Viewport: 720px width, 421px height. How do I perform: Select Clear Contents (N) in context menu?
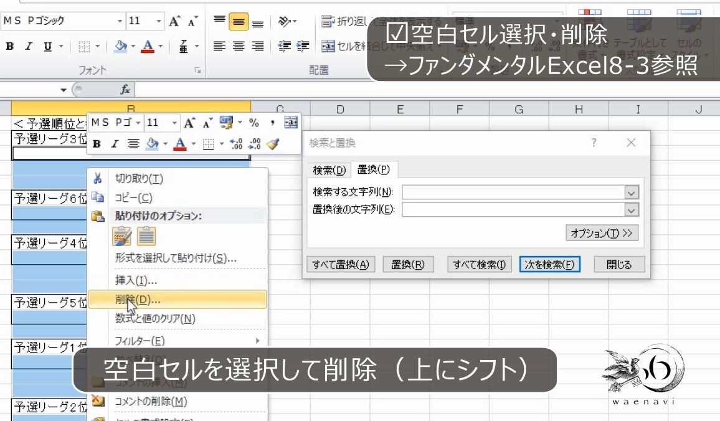pyautogui.click(x=178, y=319)
